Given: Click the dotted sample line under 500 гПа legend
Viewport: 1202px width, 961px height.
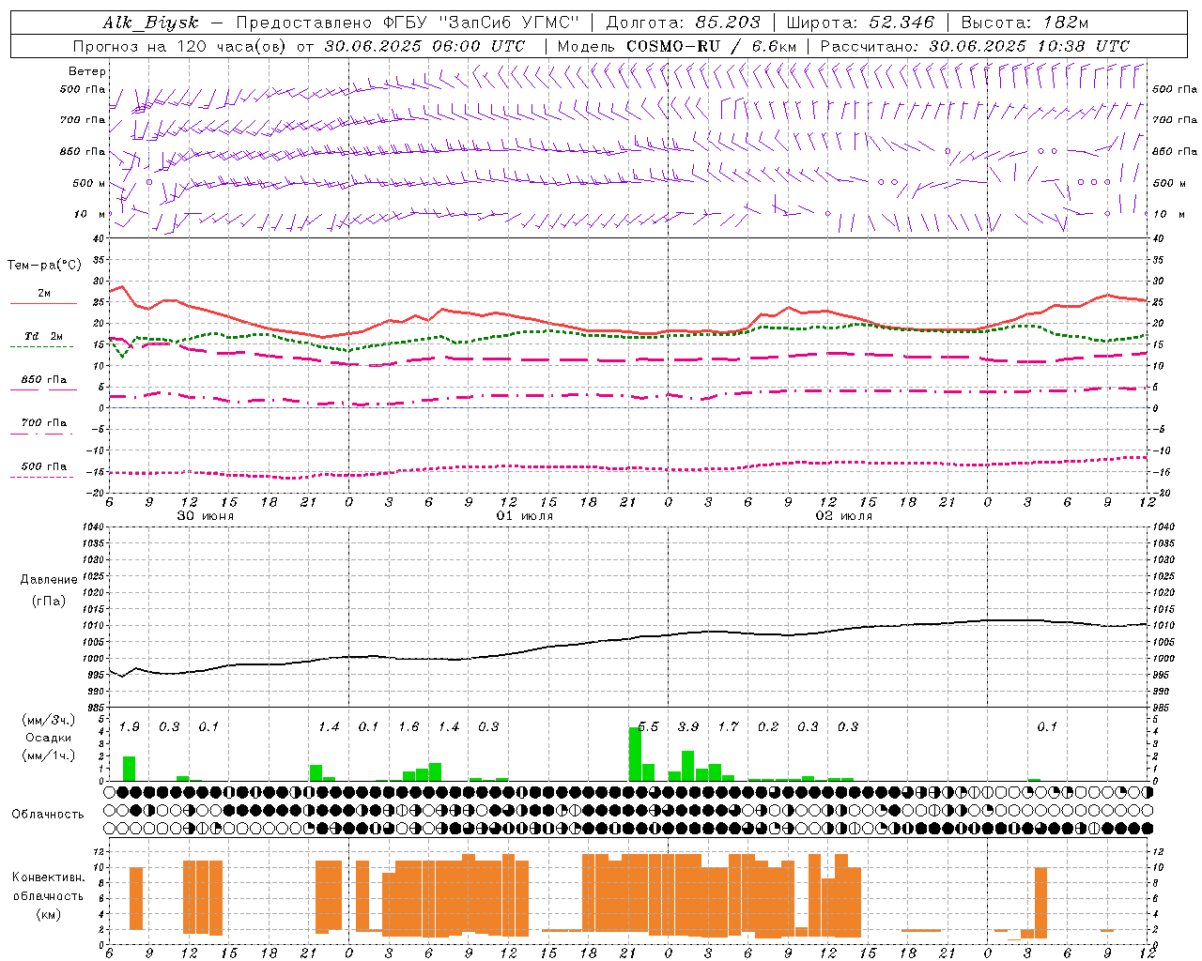Looking at the screenshot, I should pos(42,477).
